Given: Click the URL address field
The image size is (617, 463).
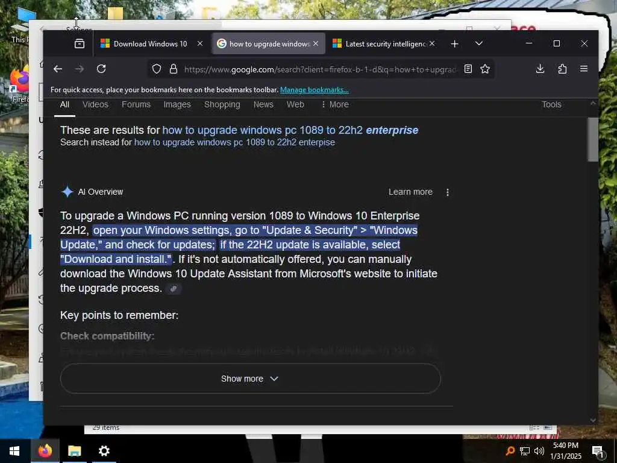Looking at the screenshot, I should click(x=321, y=69).
